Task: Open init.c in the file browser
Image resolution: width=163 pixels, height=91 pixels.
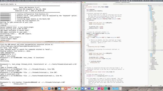Action: click(154, 24)
